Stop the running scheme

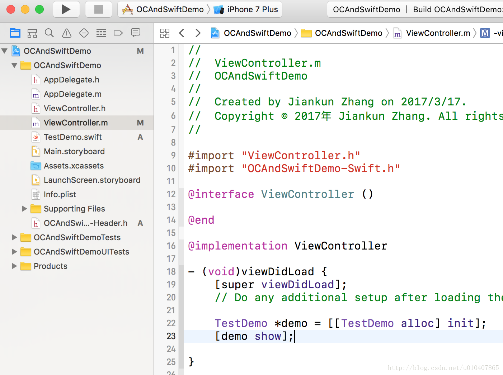coord(99,9)
